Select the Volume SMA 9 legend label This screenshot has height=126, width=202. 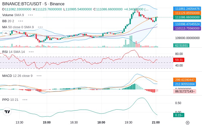point(13,15)
